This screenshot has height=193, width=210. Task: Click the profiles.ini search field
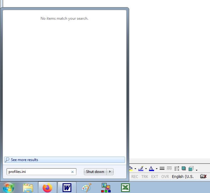point(41,172)
